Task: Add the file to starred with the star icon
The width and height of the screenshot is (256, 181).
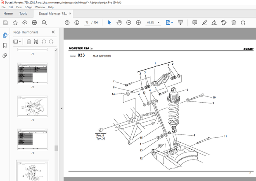Action: point(15,23)
